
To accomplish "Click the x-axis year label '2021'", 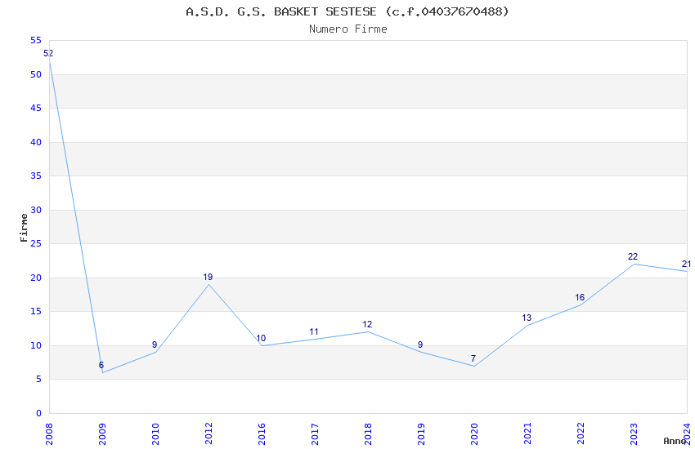I will [527, 433].
